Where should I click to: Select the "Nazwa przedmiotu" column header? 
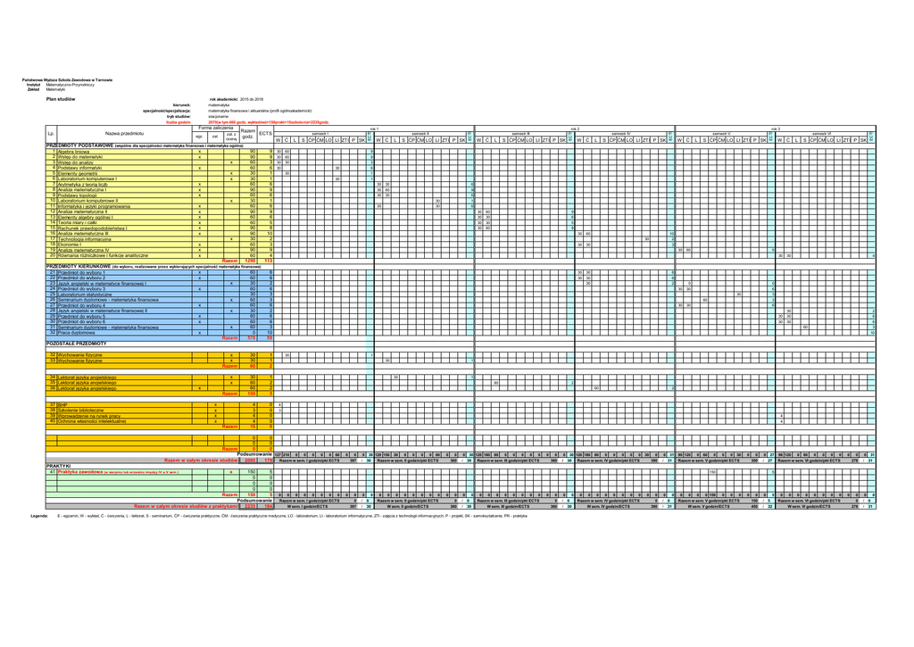coord(124,133)
